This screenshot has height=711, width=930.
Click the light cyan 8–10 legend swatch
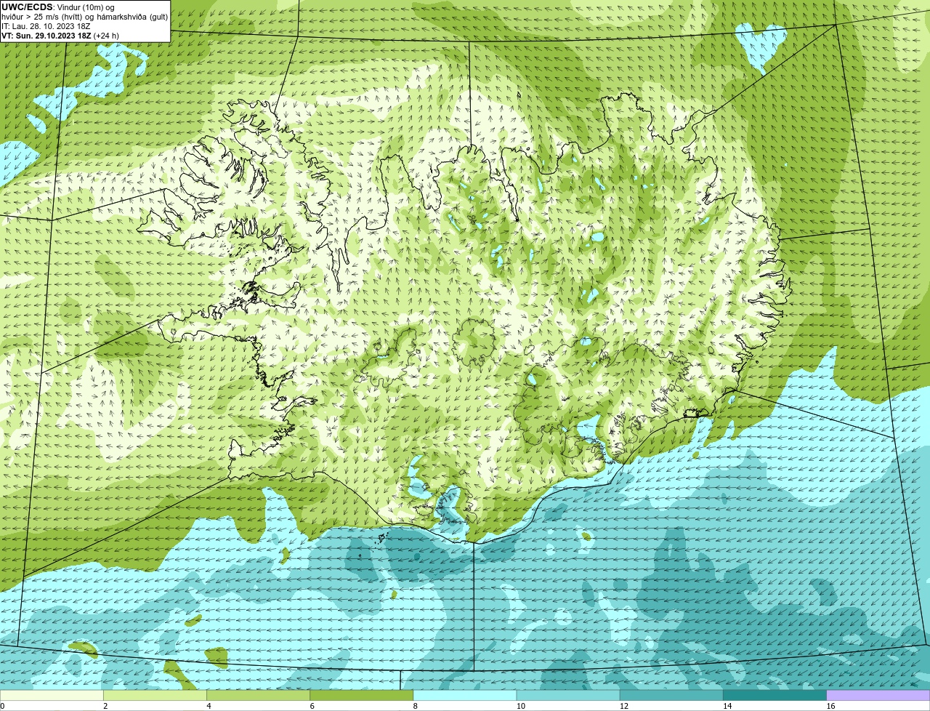[465, 696]
